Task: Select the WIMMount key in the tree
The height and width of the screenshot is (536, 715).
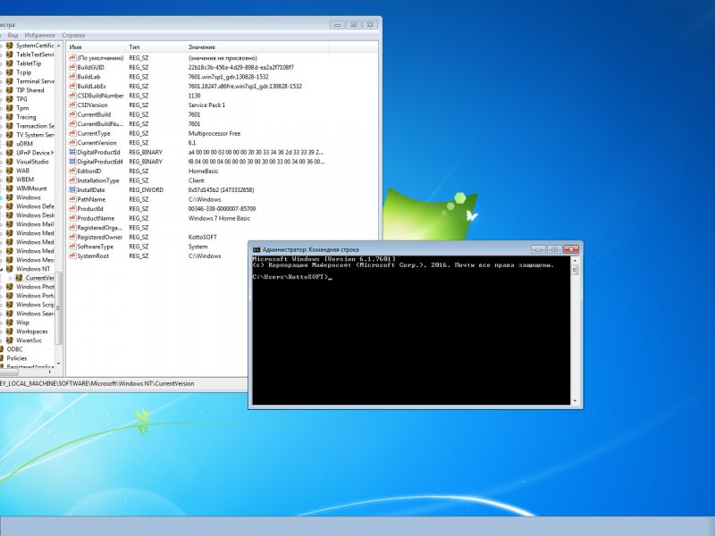Action: (31, 188)
